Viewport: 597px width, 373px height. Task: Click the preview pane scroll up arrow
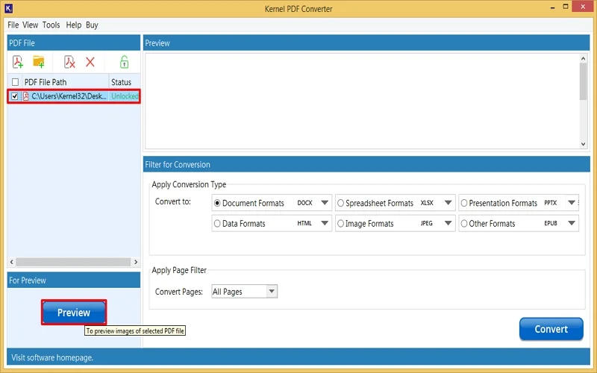583,59
